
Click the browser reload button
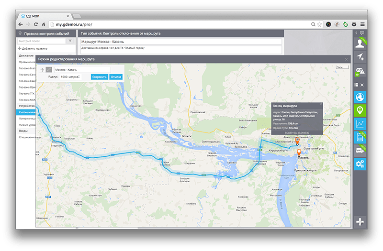point(36,24)
